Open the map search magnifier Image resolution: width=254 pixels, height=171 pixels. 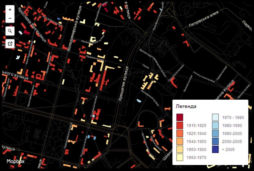click(x=10, y=31)
